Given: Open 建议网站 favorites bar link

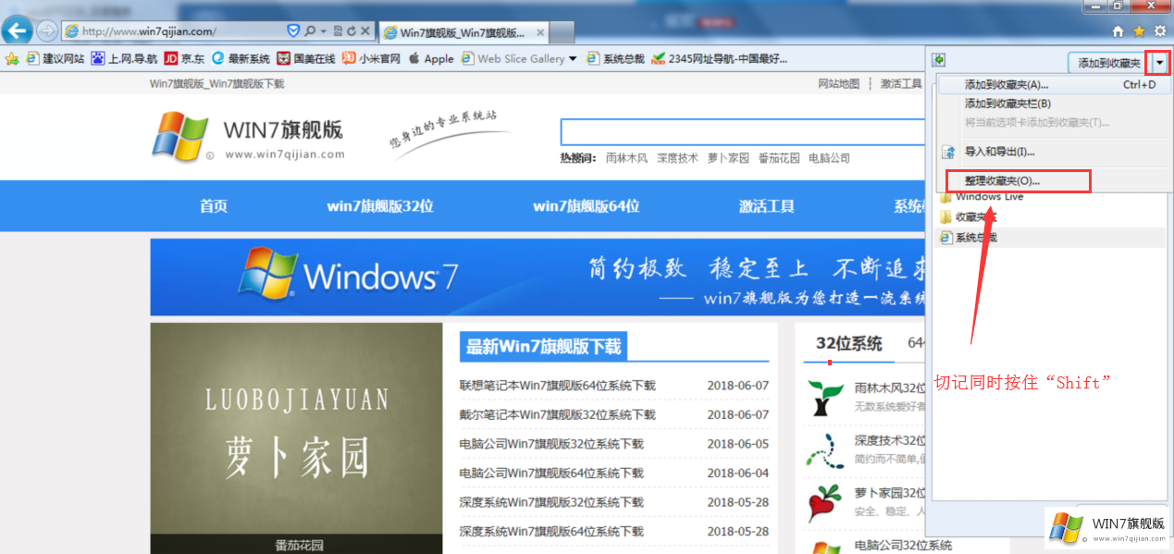Looking at the screenshot, I should point(56,58).
